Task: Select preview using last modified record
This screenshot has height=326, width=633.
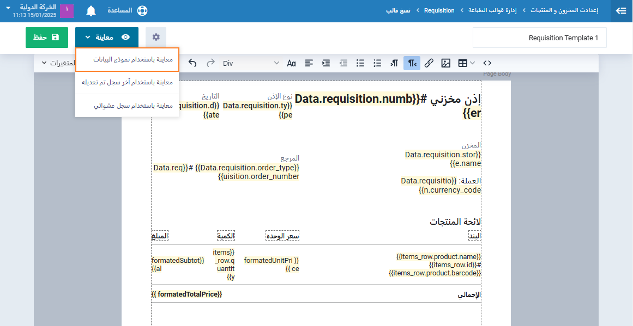Action: [x=128, y=82]
